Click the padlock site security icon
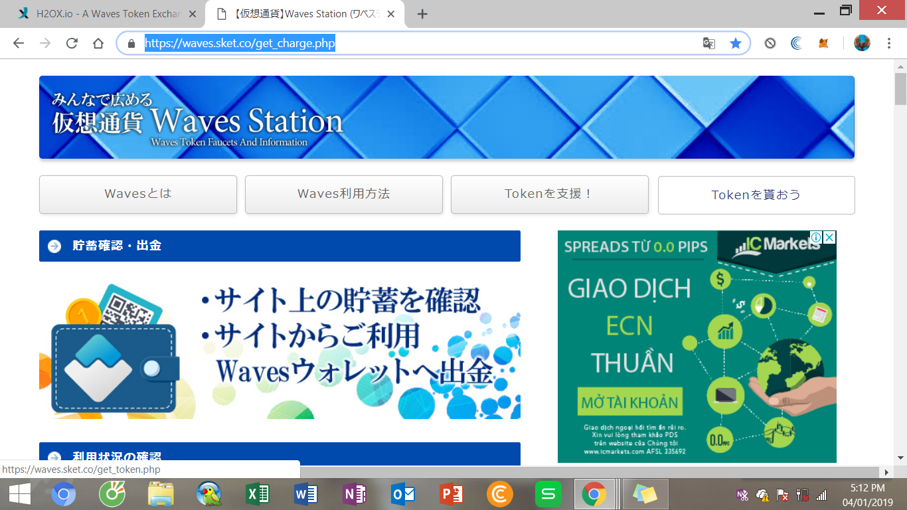The width and height of the screenshot is (907, 510). (130, 42)
